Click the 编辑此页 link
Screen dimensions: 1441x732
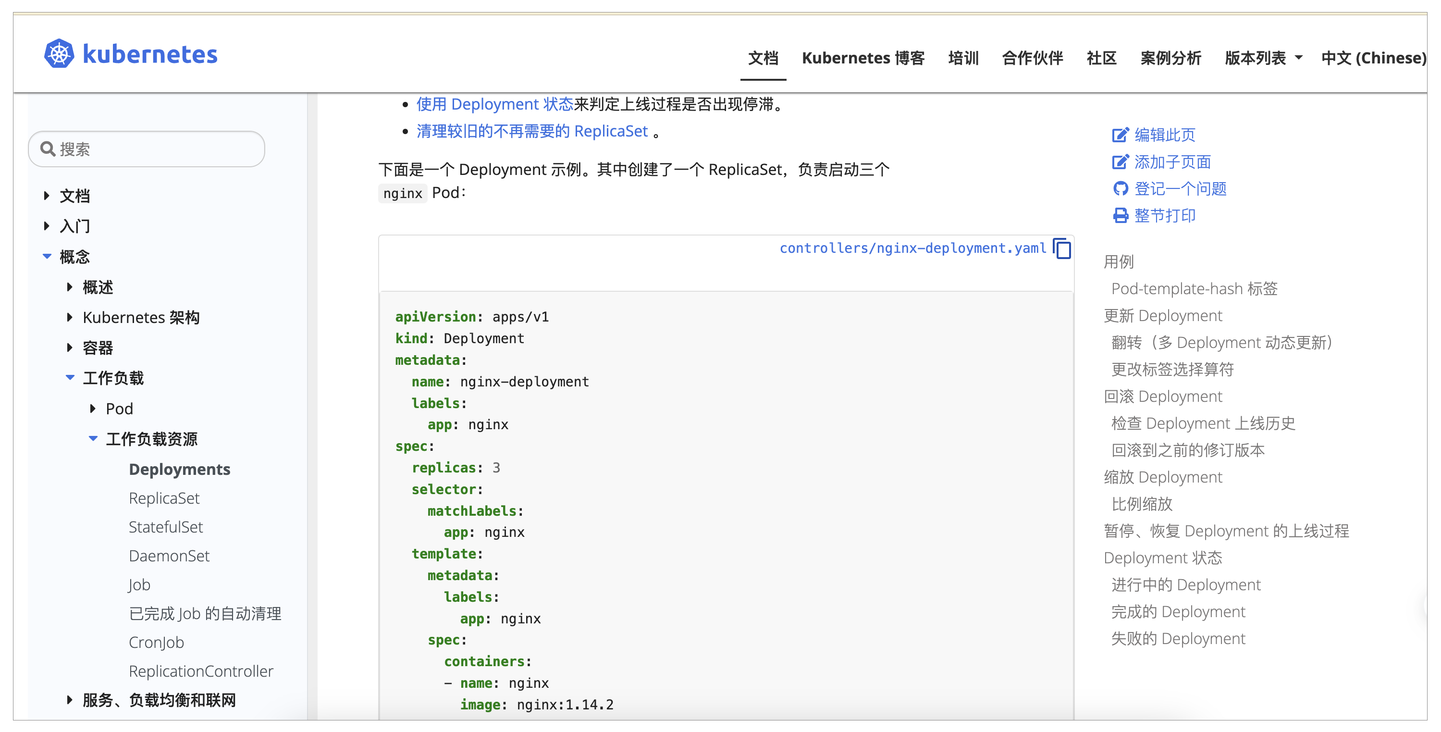[x=1164, y=135]
